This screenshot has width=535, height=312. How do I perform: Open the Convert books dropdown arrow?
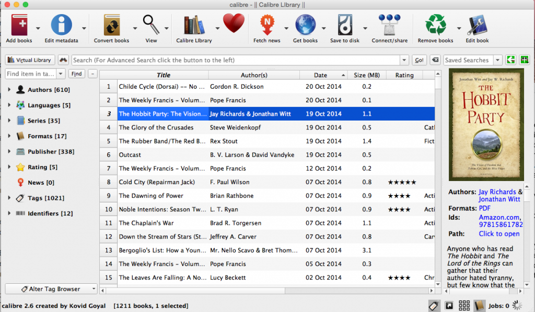click(135, 28)
